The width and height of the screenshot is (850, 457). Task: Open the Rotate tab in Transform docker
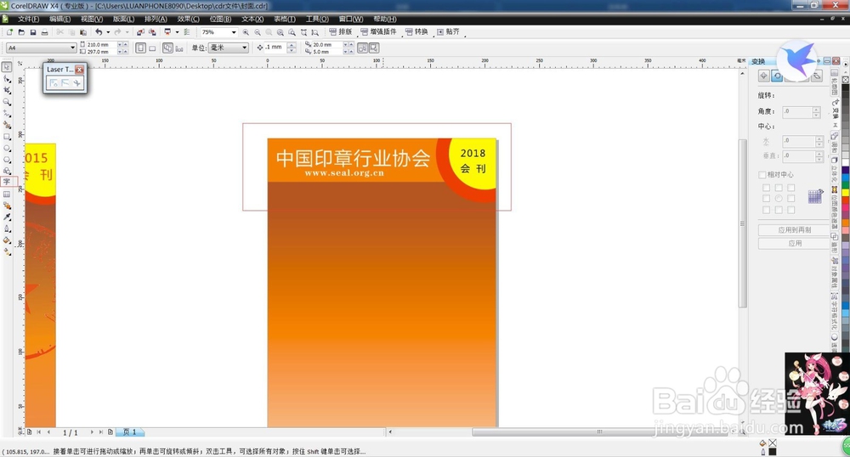(777, 76)
